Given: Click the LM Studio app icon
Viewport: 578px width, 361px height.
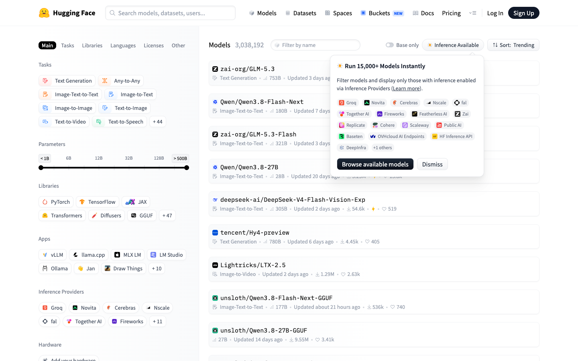Looking at the screenshot, I should click(153, 255).
